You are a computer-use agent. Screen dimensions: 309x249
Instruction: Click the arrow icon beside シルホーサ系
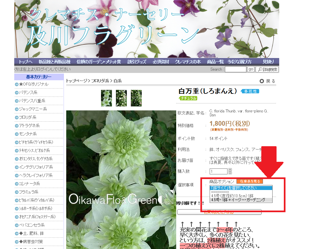coord(17,209)
